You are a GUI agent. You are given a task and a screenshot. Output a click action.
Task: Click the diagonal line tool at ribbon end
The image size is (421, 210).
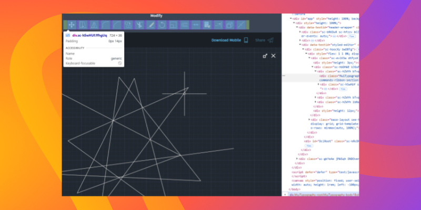(x=241, y=25)
